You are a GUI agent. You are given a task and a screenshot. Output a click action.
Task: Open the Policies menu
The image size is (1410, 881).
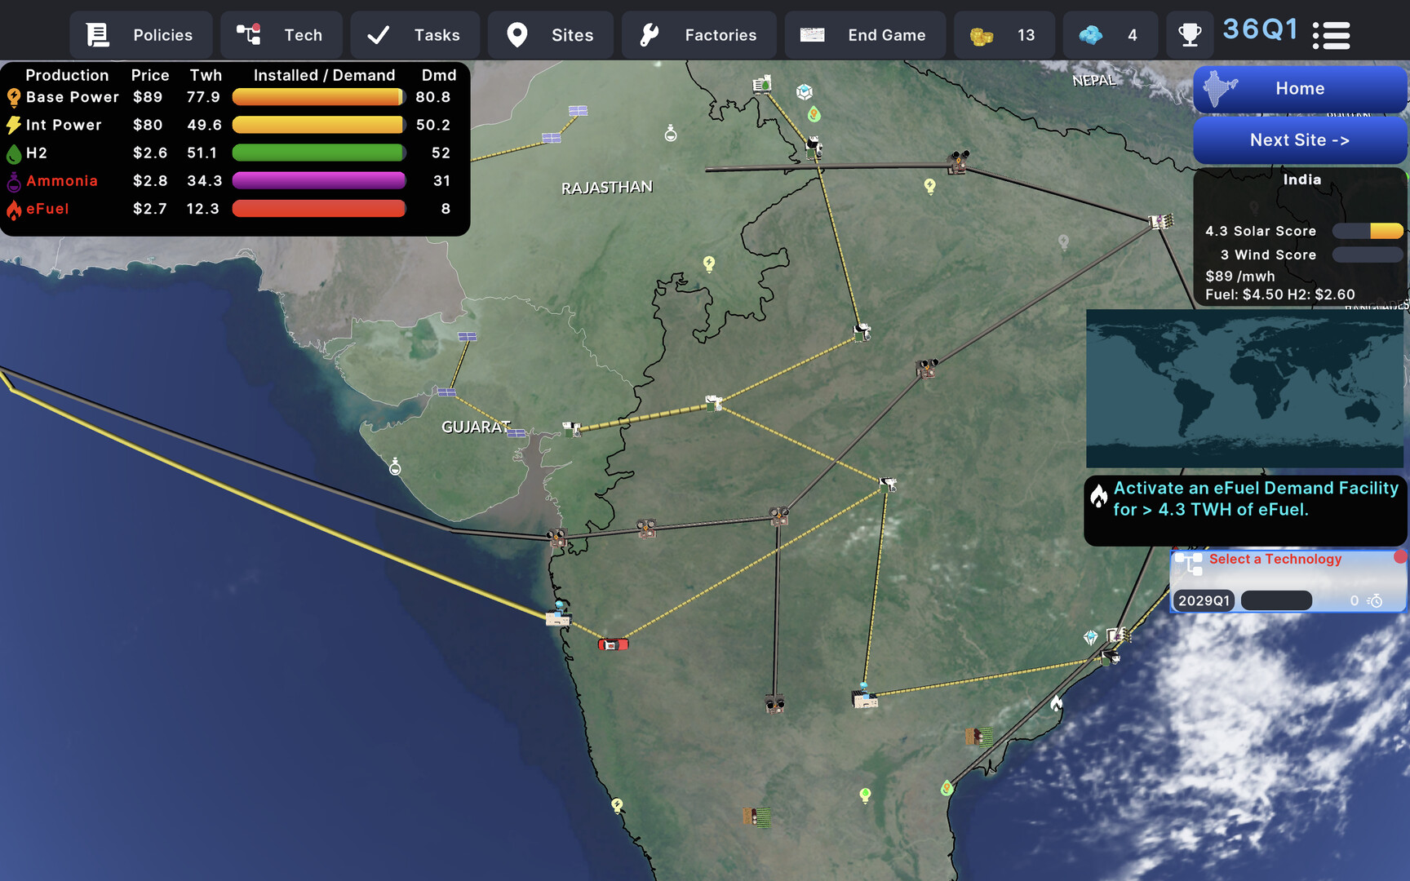[x=140, y=35]
